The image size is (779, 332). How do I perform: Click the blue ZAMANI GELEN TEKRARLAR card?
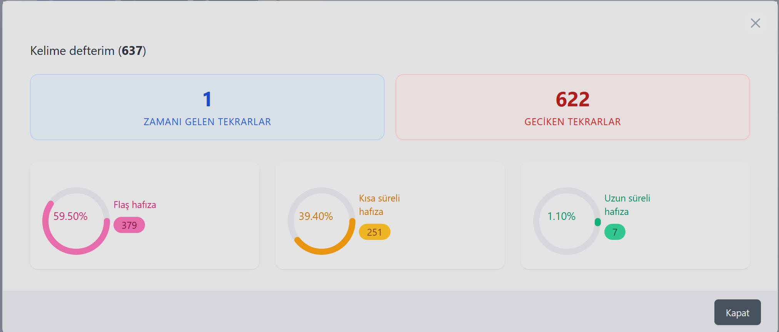207,107
